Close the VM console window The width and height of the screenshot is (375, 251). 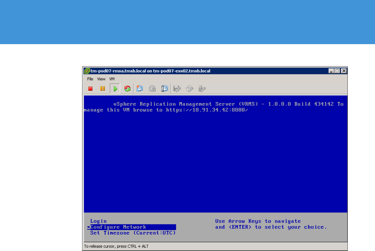(344, 71)
